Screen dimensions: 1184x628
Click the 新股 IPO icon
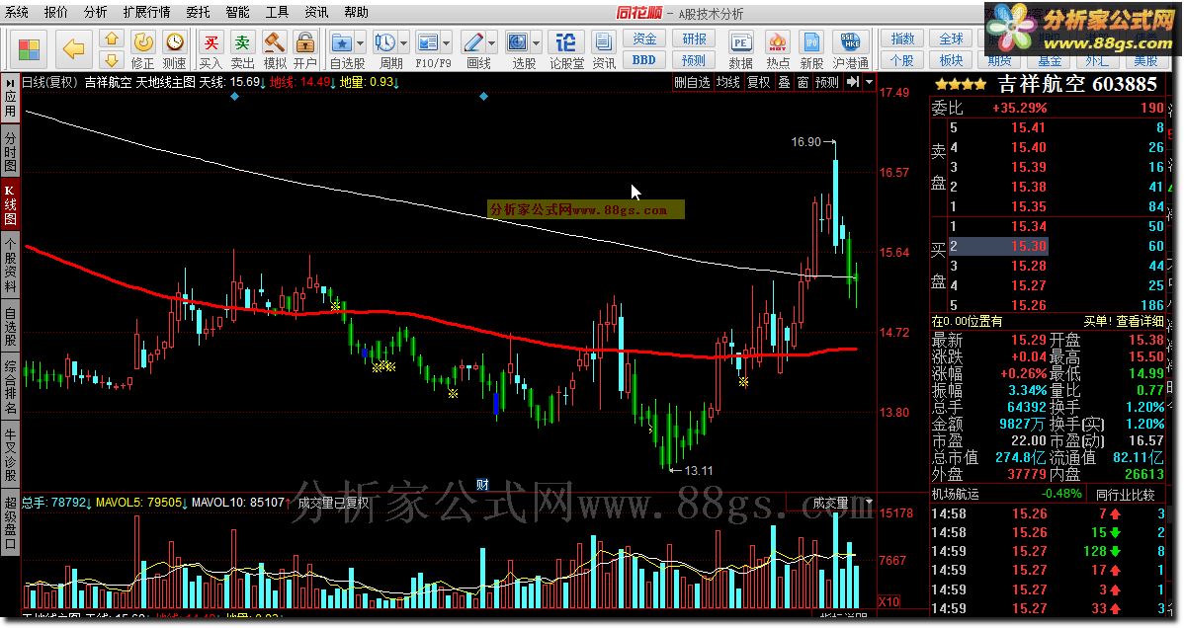[x=811, y=42]
